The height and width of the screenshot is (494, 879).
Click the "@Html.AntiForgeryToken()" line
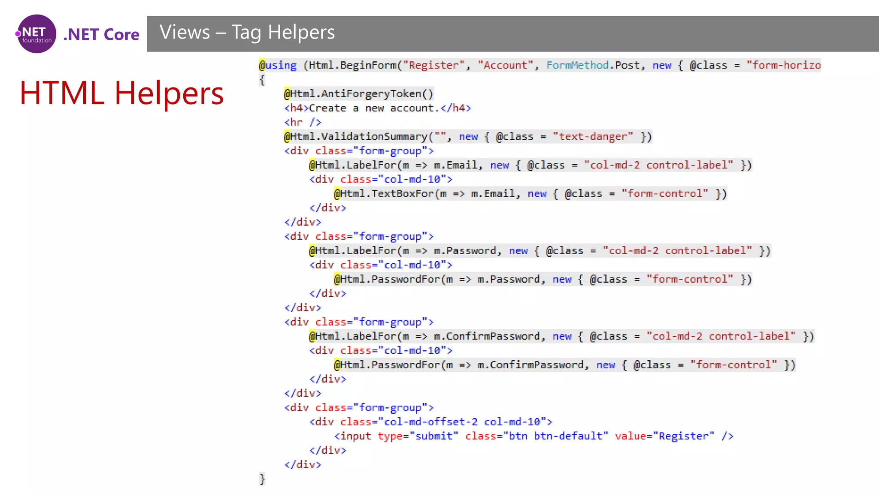coord(358,93)
